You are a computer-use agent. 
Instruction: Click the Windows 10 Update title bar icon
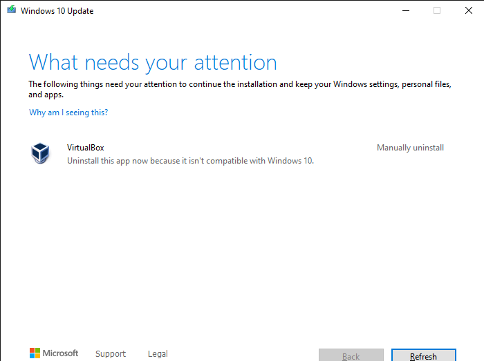[12, 10]
